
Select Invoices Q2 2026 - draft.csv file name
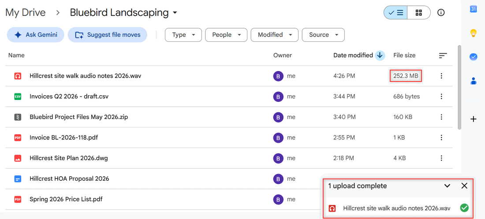point(69,97)
